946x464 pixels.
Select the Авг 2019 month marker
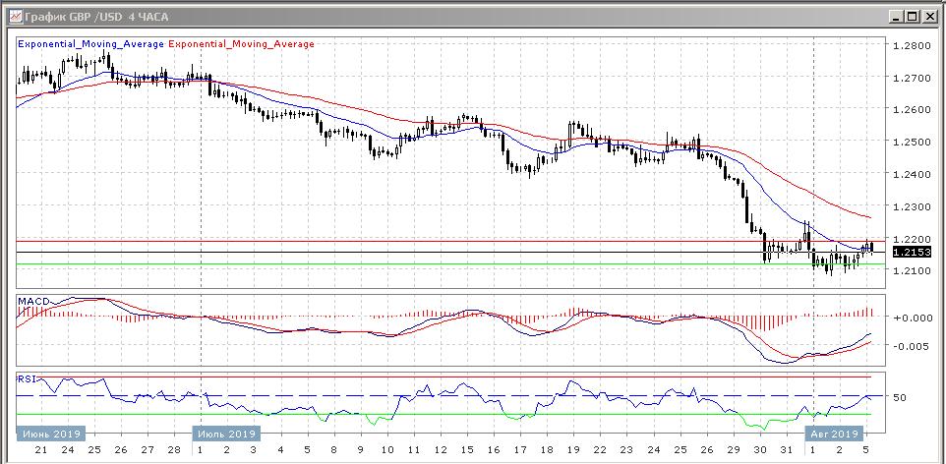834,433
